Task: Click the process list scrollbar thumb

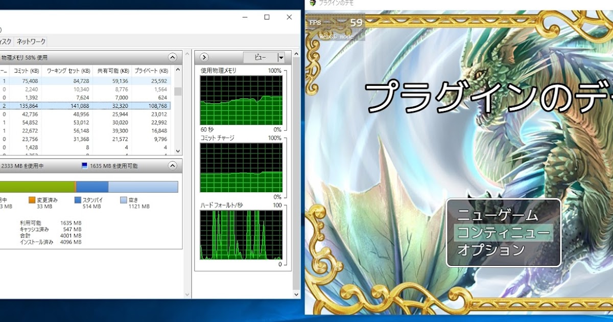Action: [178, 91]
